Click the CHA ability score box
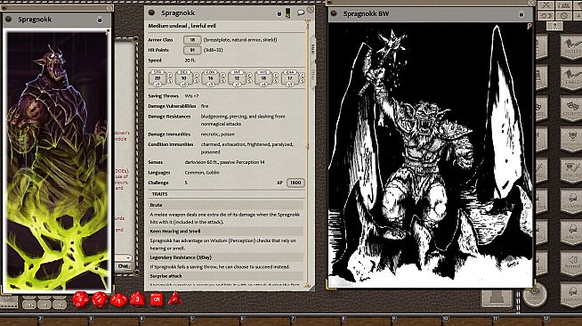Image resolution: width=582 pixels, height=326 pixels. [290, 78]
